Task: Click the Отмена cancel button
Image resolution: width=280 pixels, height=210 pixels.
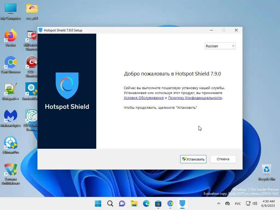Action: click(x=223, y=159)
